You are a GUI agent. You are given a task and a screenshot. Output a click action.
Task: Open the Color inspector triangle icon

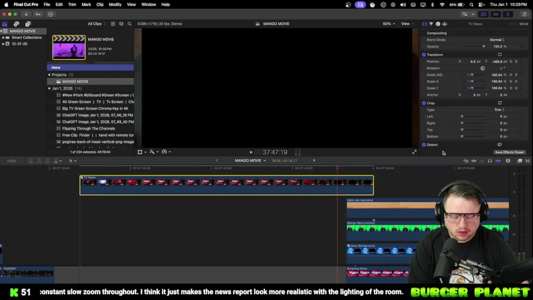coord(431,24)
